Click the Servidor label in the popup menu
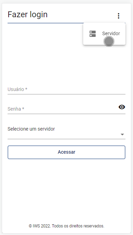 (111, 33)
